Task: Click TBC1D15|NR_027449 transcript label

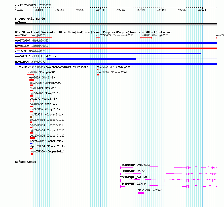Action: [133, 184]
